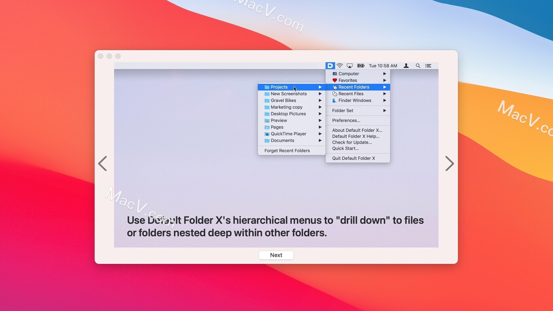The width and height of the screenshot is (553, 311).
Task: Click the Wi-Fi status icon
Action: pyautogui.click(x=340, y=66)
